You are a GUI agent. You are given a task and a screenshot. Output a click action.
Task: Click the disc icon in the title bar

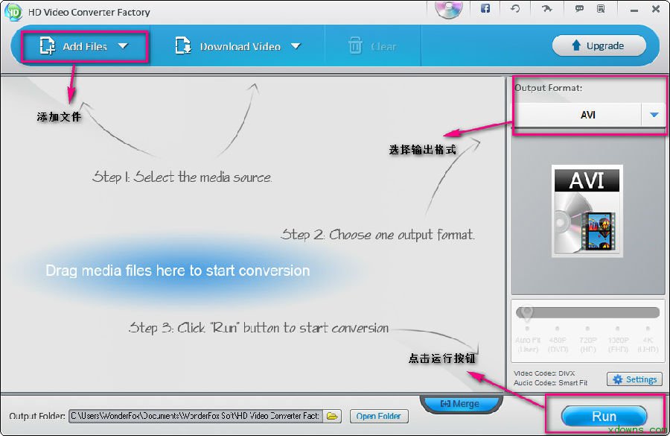(x=449, y=10)
